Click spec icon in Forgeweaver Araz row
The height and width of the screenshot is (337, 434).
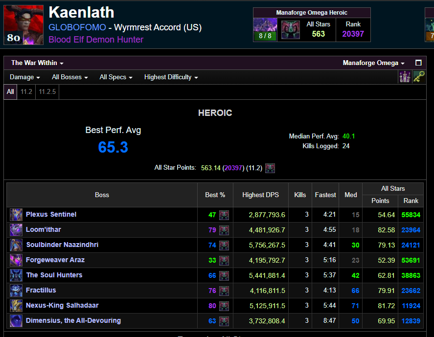[224, 261]
